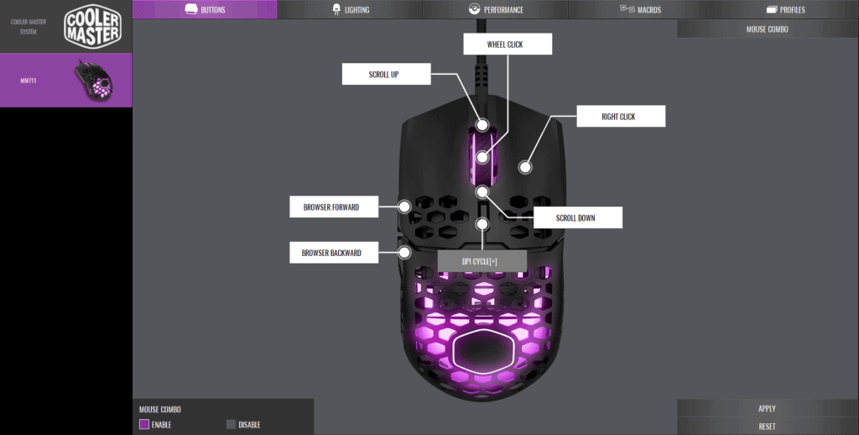Select the Scroll Down marker dot
The image size is (859, 435).
482,192
